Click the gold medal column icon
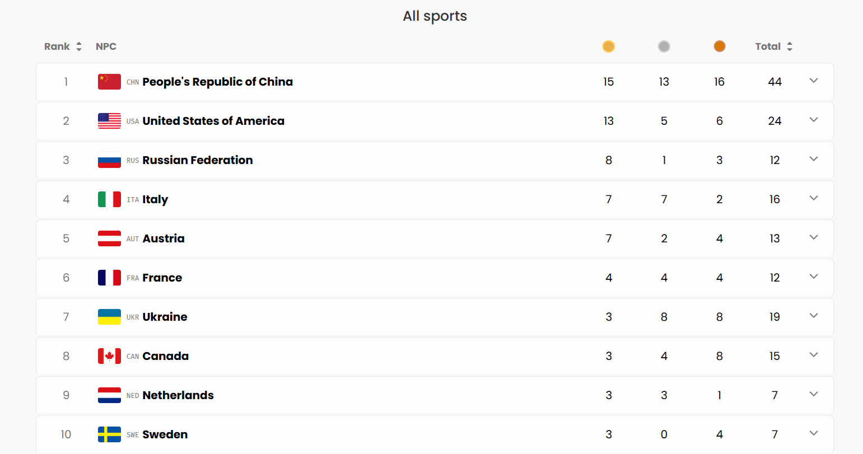The height and width of the screenshot is (454, 863). (608, 46)
